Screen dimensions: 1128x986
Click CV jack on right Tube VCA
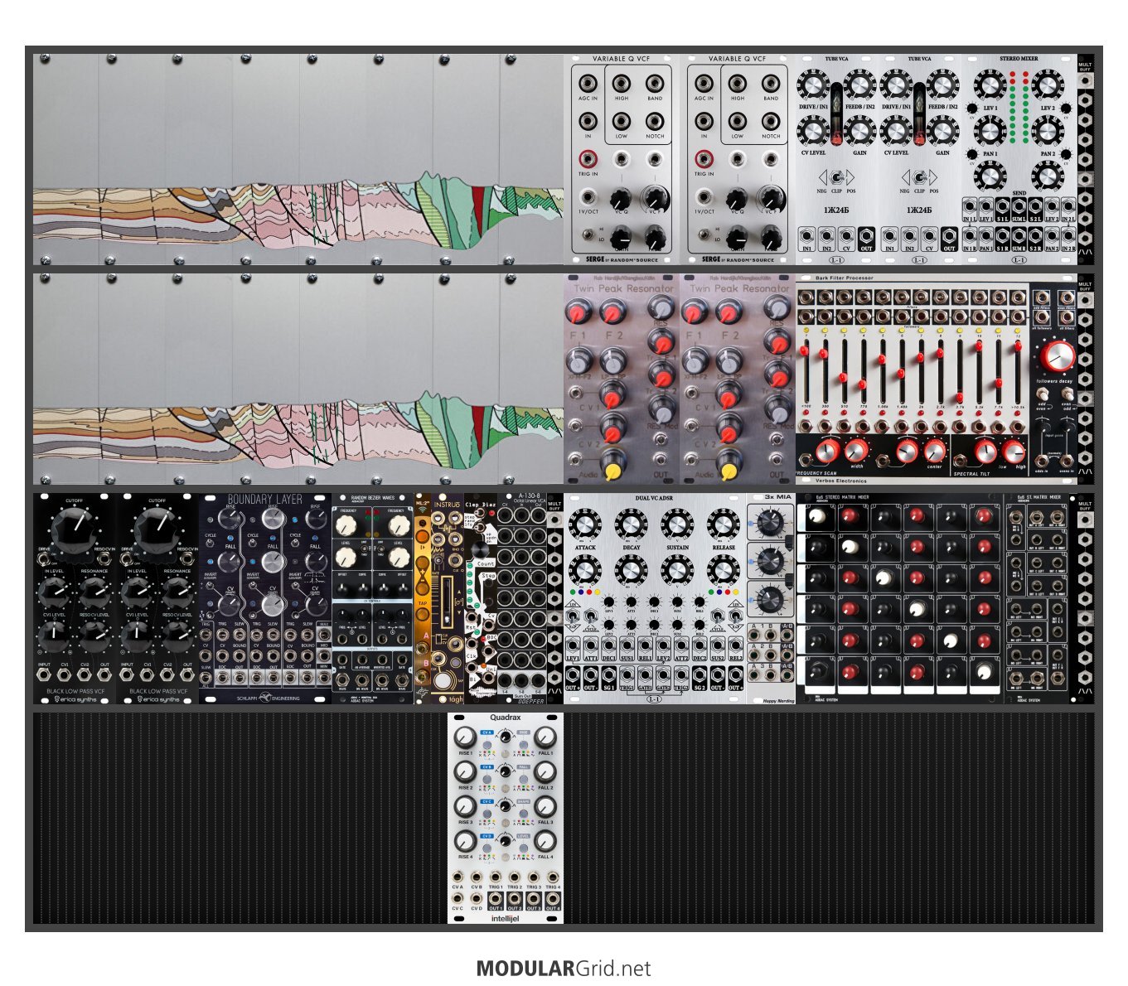pyautogui.click(x=929, y=234)
